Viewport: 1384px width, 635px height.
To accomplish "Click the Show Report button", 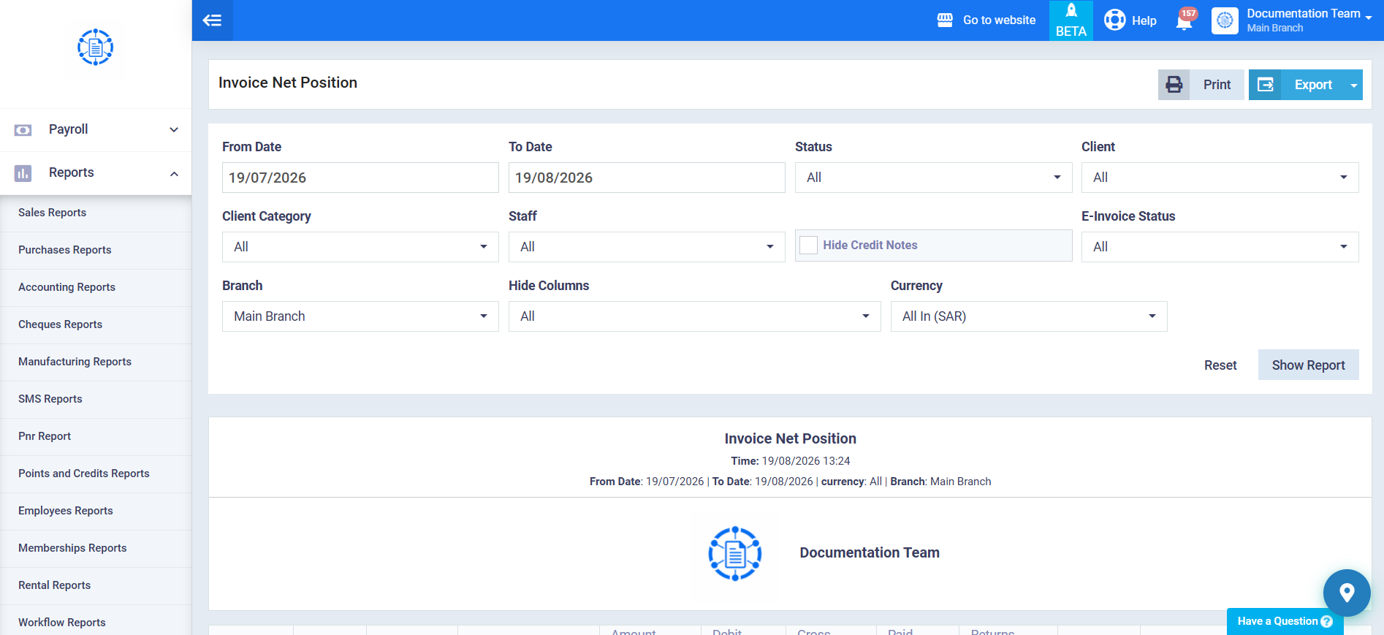I will tap(1308, 365).
